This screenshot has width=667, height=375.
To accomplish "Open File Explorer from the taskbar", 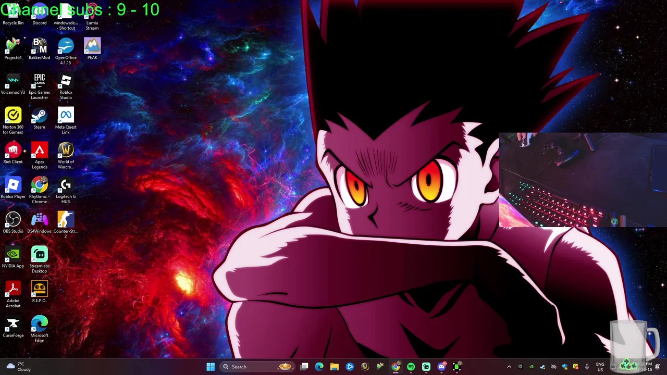I will click(335, 367).
